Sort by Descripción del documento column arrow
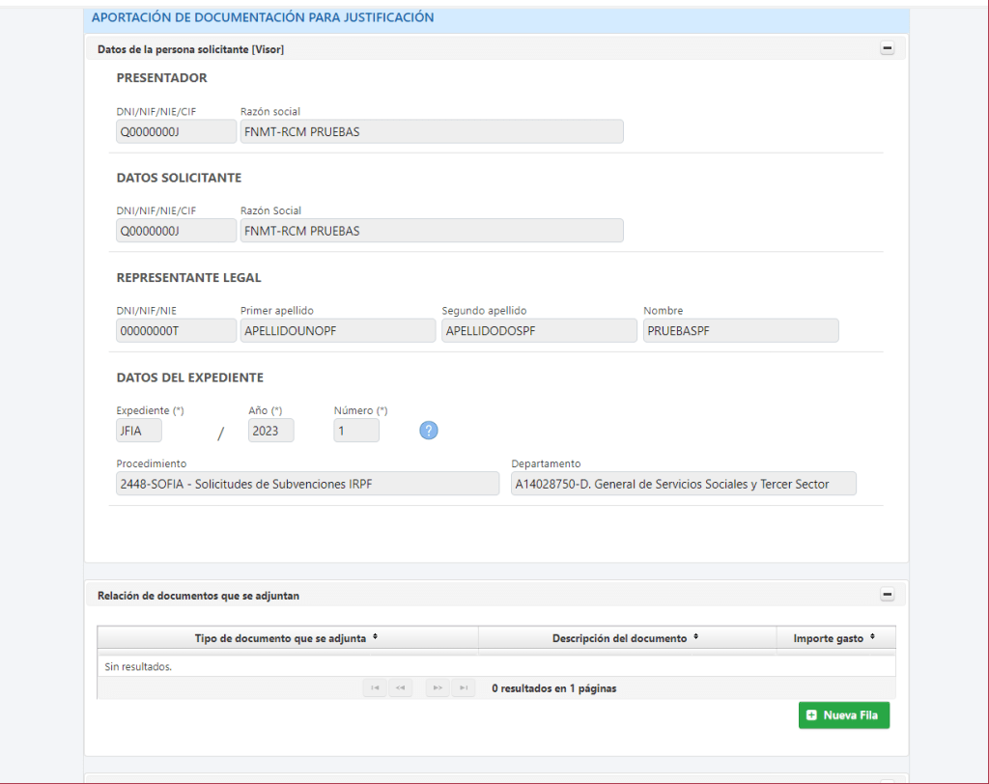This screenshot has width=989, height=784. tap(696, 637)
